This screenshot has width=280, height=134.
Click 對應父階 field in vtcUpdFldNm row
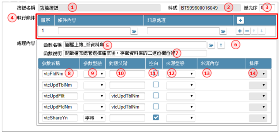point(127,107)
